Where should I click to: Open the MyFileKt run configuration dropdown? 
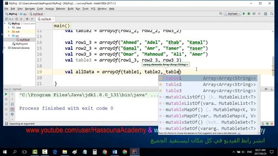[232, 14]
